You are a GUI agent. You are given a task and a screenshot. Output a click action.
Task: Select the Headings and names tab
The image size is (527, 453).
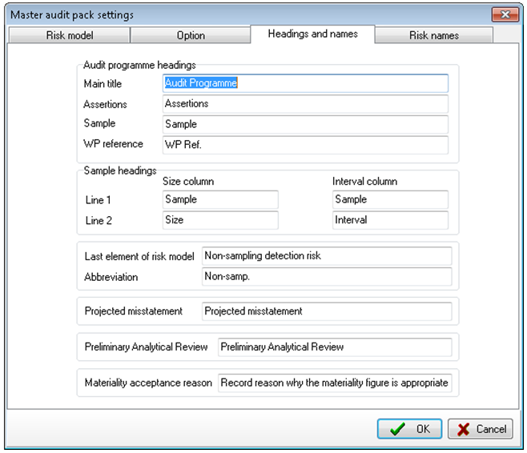(312, 34)
